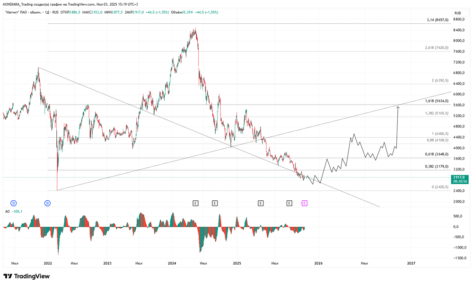Open the TradingView logo link
473x285 pixels.
click(26, 276)
